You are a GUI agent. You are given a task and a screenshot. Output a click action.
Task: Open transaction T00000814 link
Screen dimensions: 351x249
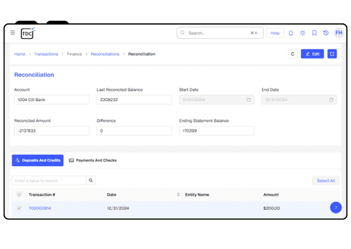(x=40, y=208)
